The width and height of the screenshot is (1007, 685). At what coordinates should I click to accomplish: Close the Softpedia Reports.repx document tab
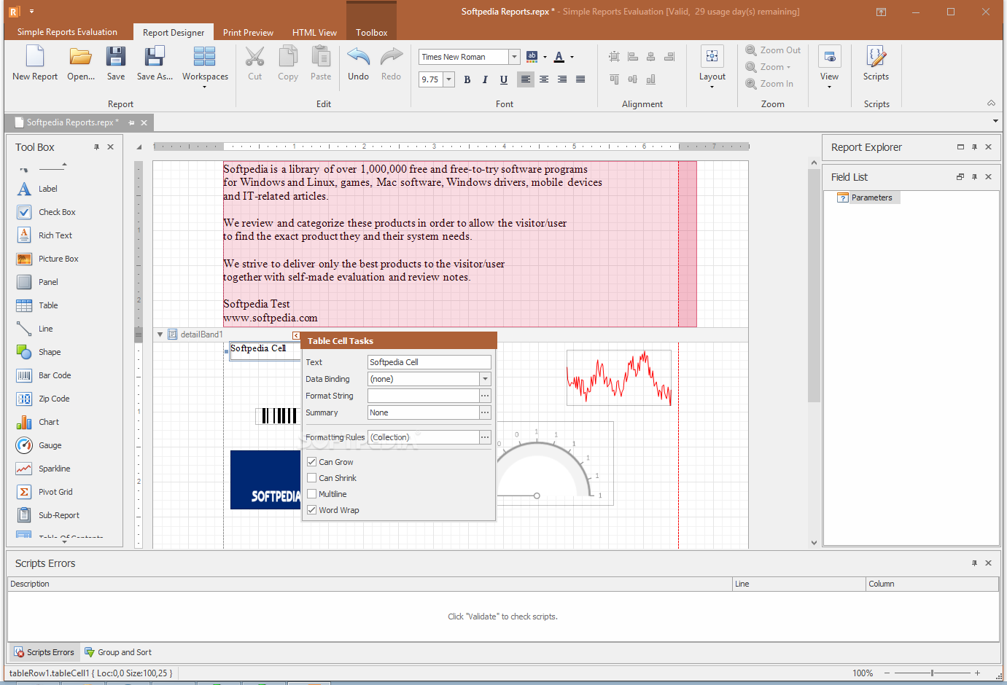pos(144,122)
